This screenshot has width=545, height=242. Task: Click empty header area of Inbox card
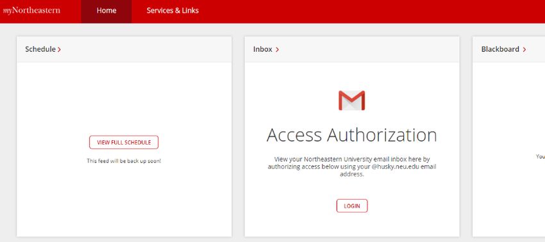[369, 50]
